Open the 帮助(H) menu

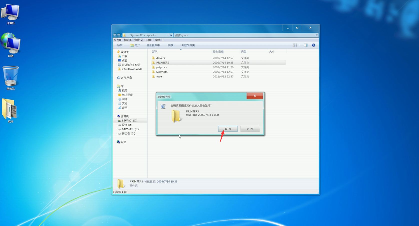[x=160, y=40]
